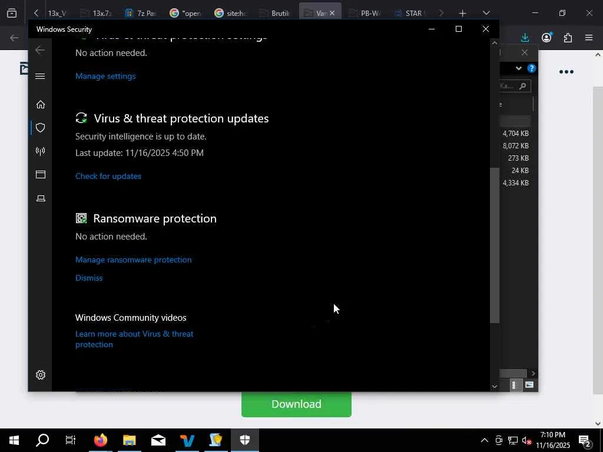Viewport: 603px width, 452px height.
Task: Click Manage ransomware protection link
Action: 134,260
